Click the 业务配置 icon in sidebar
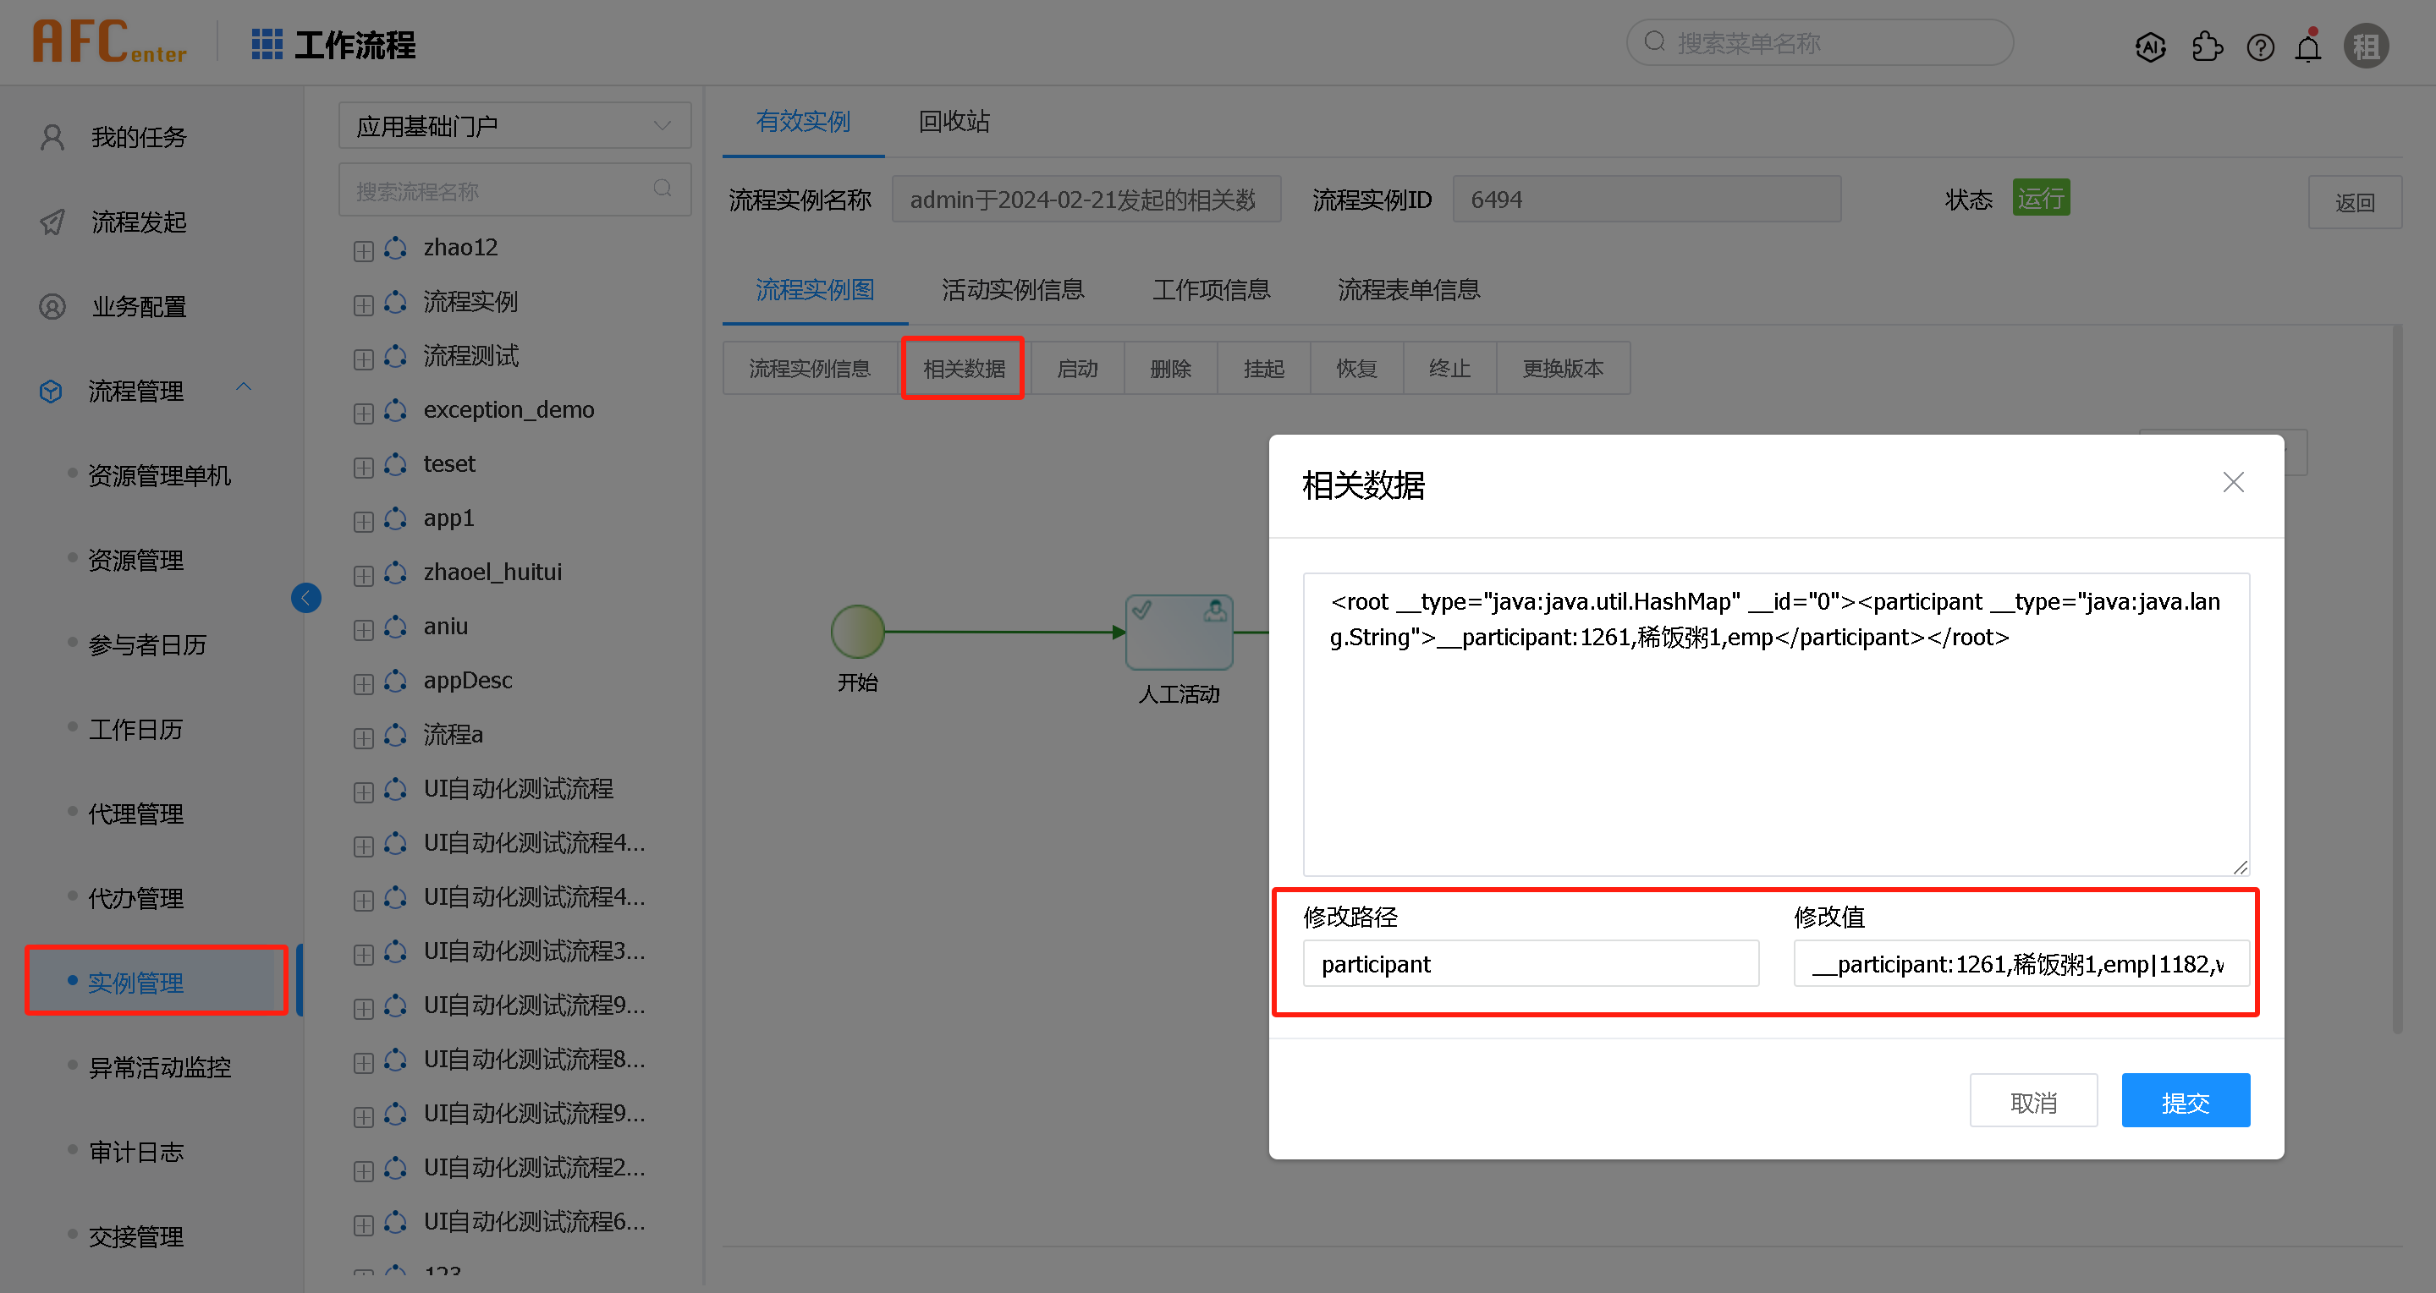Screen dimensions: 2436x1293 51,306
